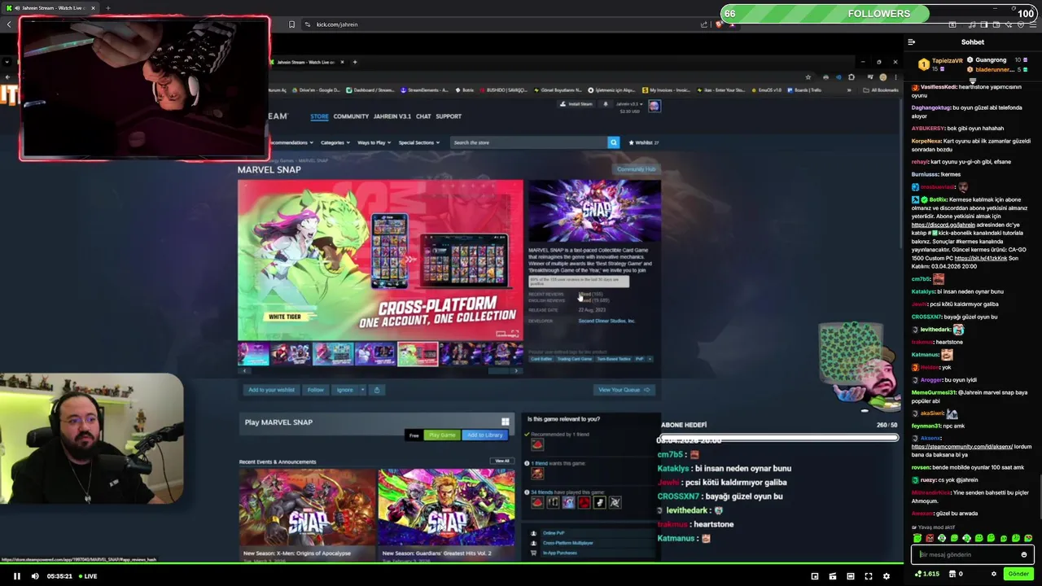Click the green Play Game button
This screenshot has height=586, width=1042.
(x=442, y=435)
